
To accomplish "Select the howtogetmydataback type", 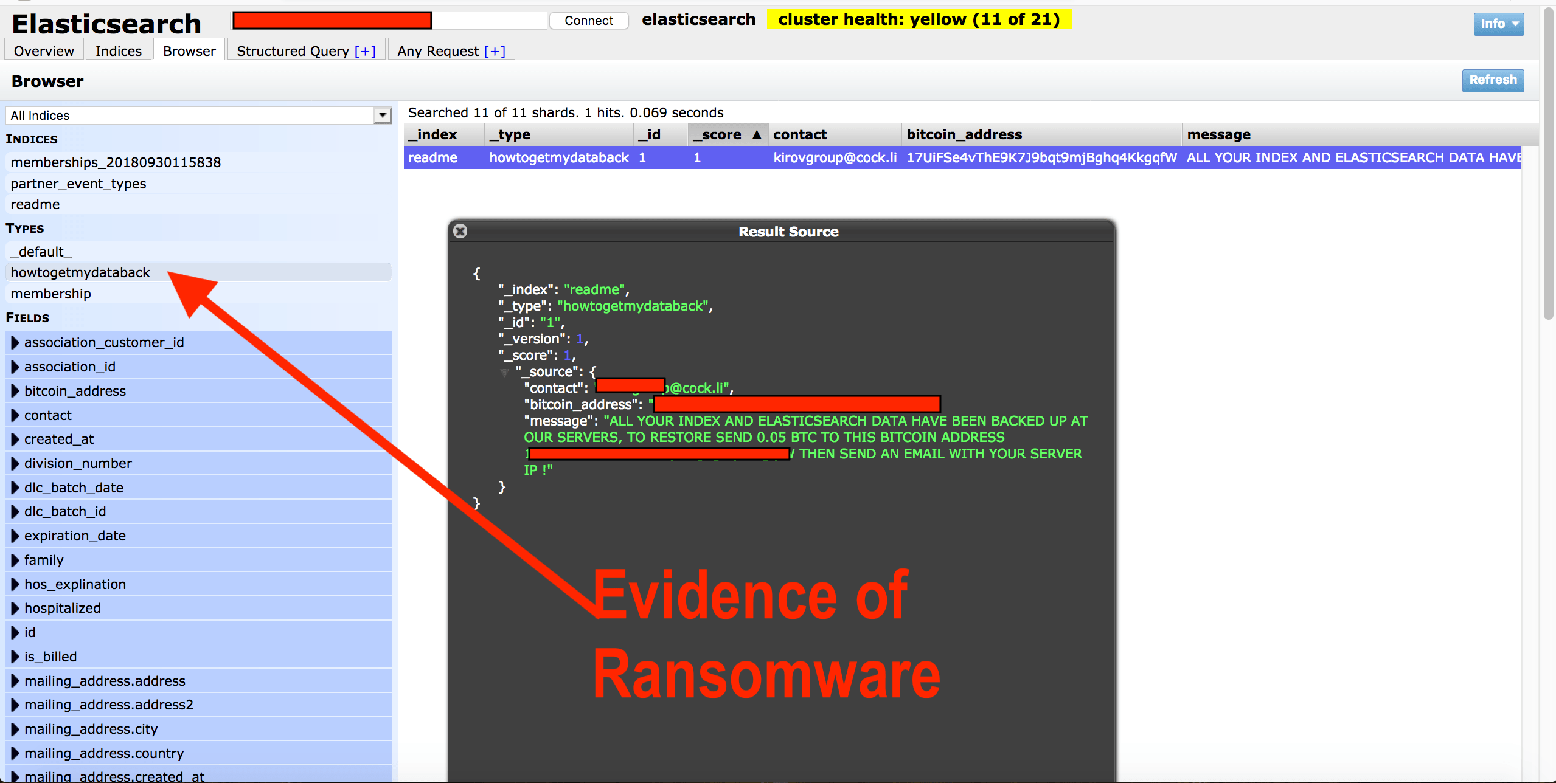I will 198,272.
